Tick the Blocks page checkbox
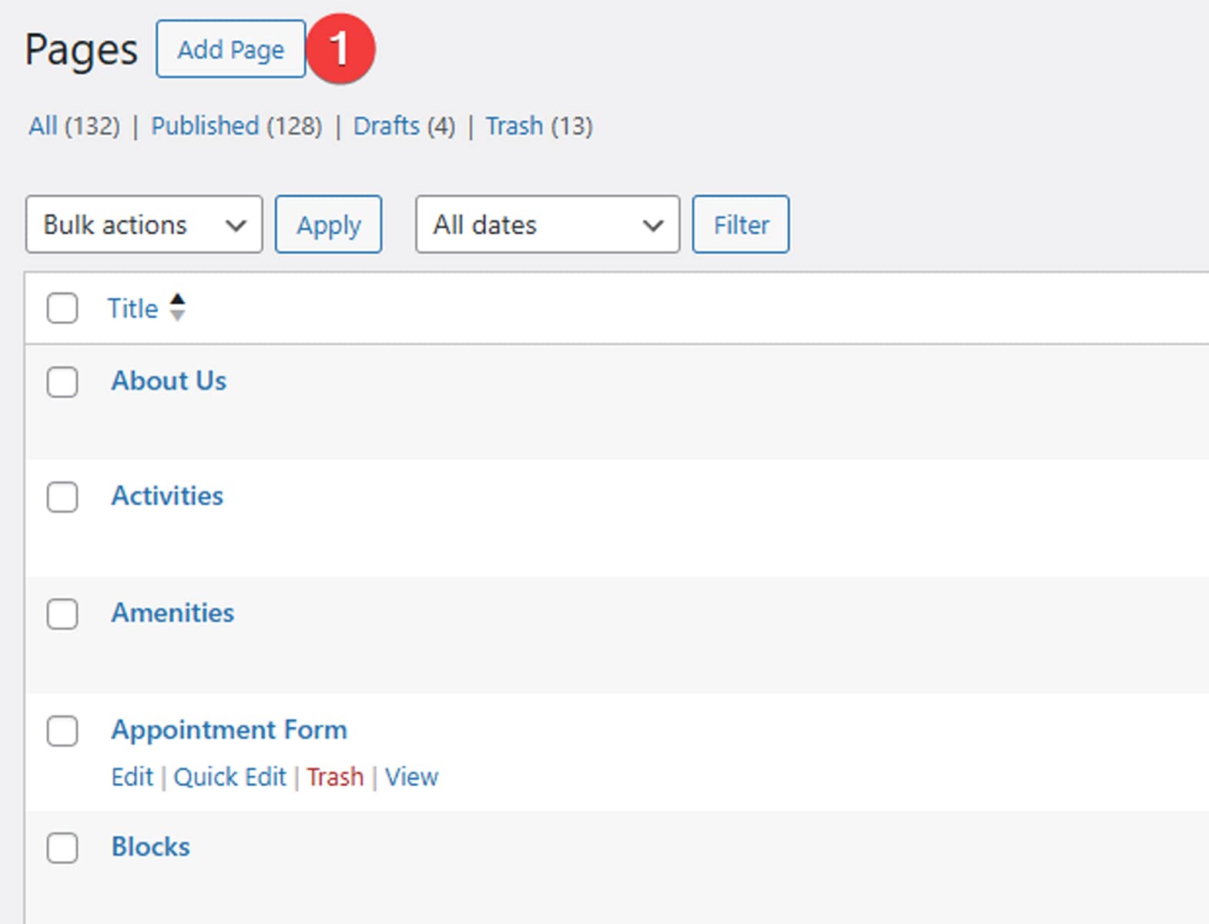 coord(62,848)
